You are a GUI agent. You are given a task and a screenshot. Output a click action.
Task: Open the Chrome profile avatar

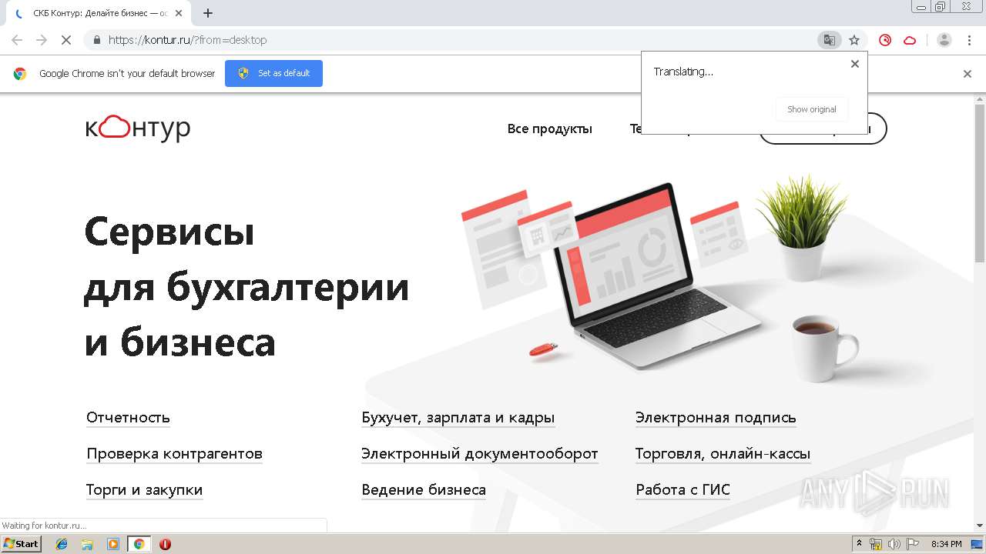[944, 40]
